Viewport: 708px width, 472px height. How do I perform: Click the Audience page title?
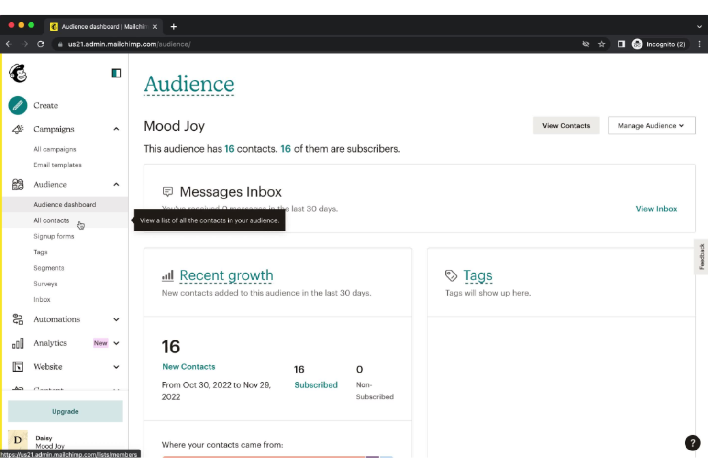[x=189, y=84]
